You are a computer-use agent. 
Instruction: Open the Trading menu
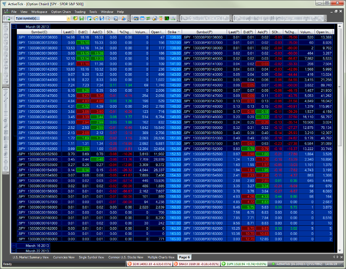point(80,12)
